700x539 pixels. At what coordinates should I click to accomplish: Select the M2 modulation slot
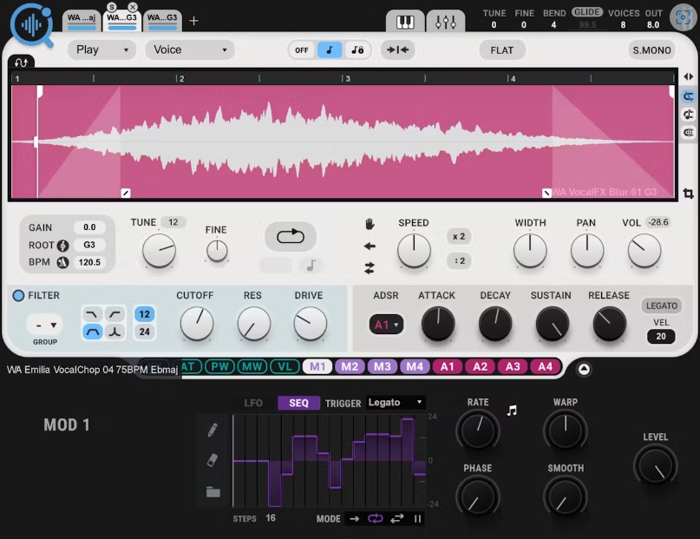350,366
